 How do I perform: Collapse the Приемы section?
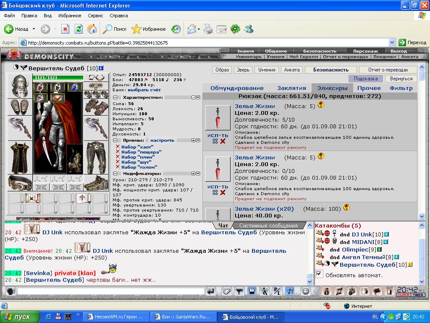[115, 140]
